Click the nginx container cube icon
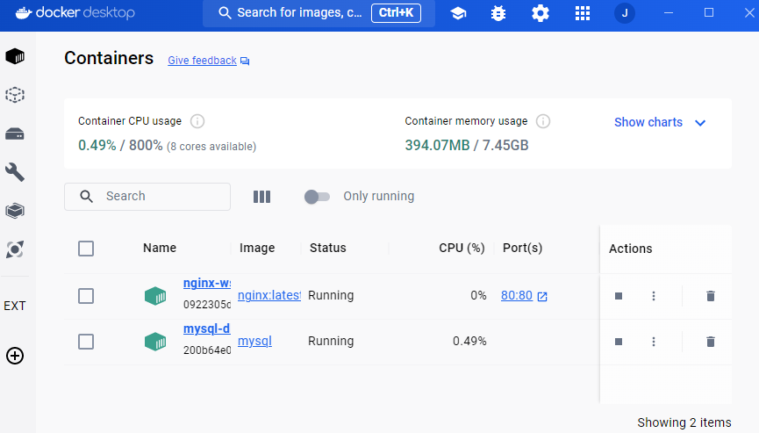The image size is (759, 433). point(155,296)
